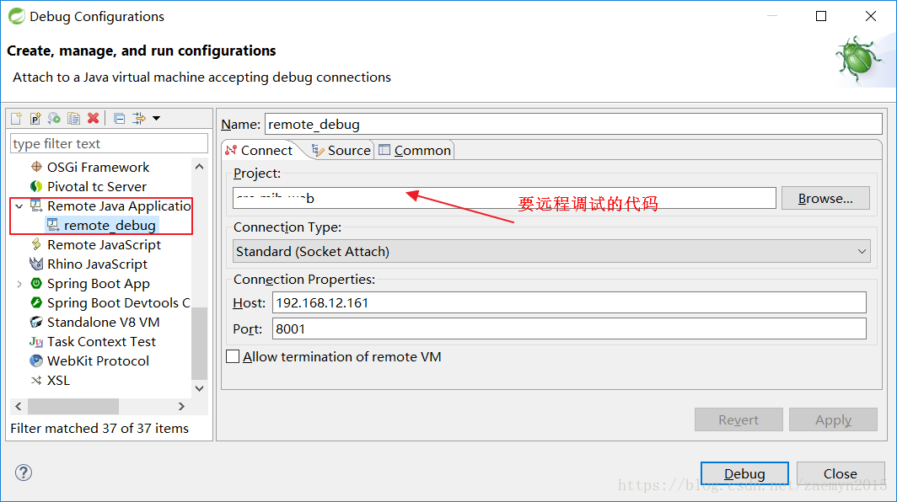897x502 pixels.
Task: Click the tree scroll up arrow
Action: click(x=200, y=167)
